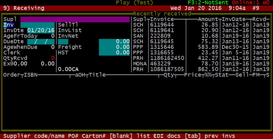Pick PRH invoice 1186162450 for 412.27
This screenshot has width=273, height=139.
click(167, 58)
